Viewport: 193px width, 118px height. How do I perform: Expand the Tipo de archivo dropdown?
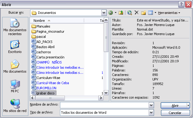pos(151,113)
